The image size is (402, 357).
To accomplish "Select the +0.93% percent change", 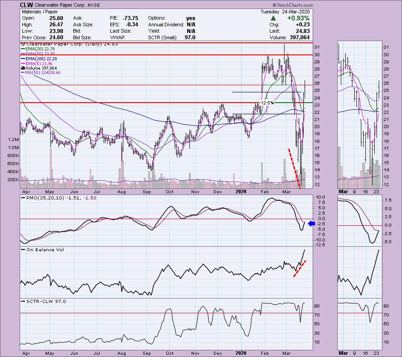I will point(298,18).
